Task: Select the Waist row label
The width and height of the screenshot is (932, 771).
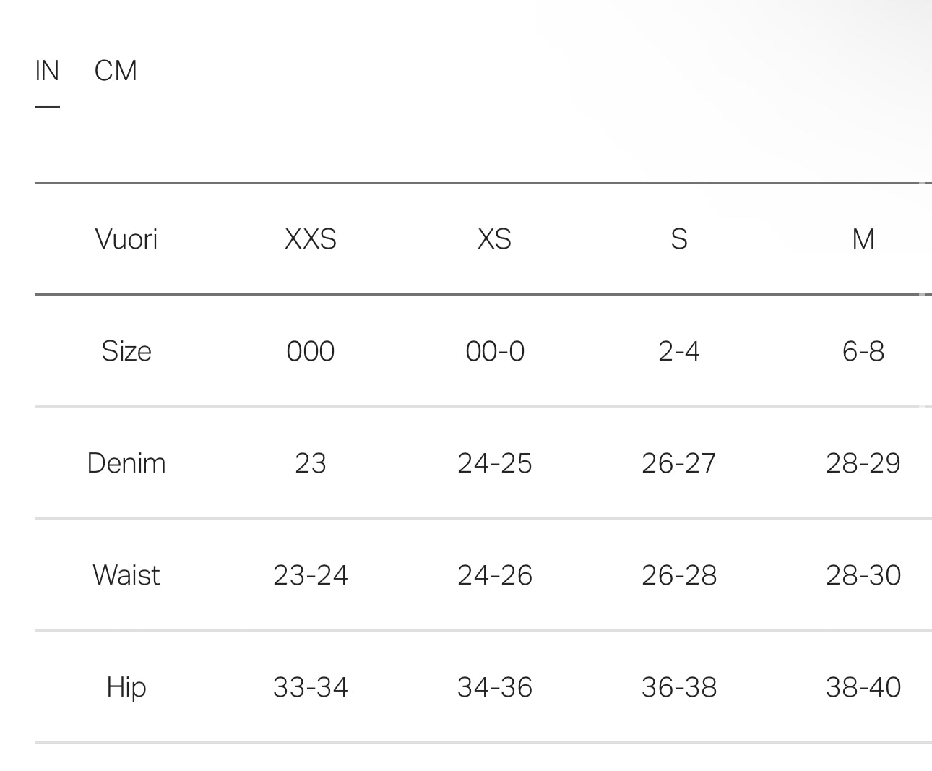Action: [126, 575]
